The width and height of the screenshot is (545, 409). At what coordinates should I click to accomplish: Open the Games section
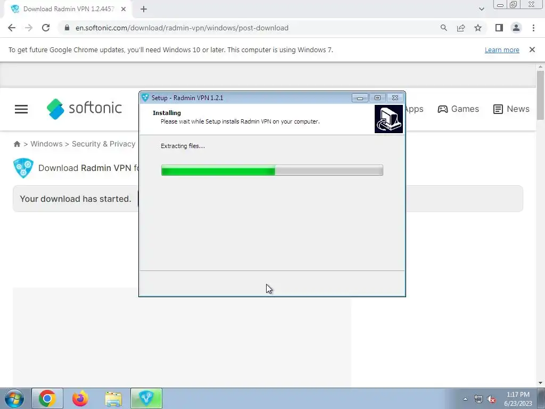pyautogui.click(x=458, y=109)
